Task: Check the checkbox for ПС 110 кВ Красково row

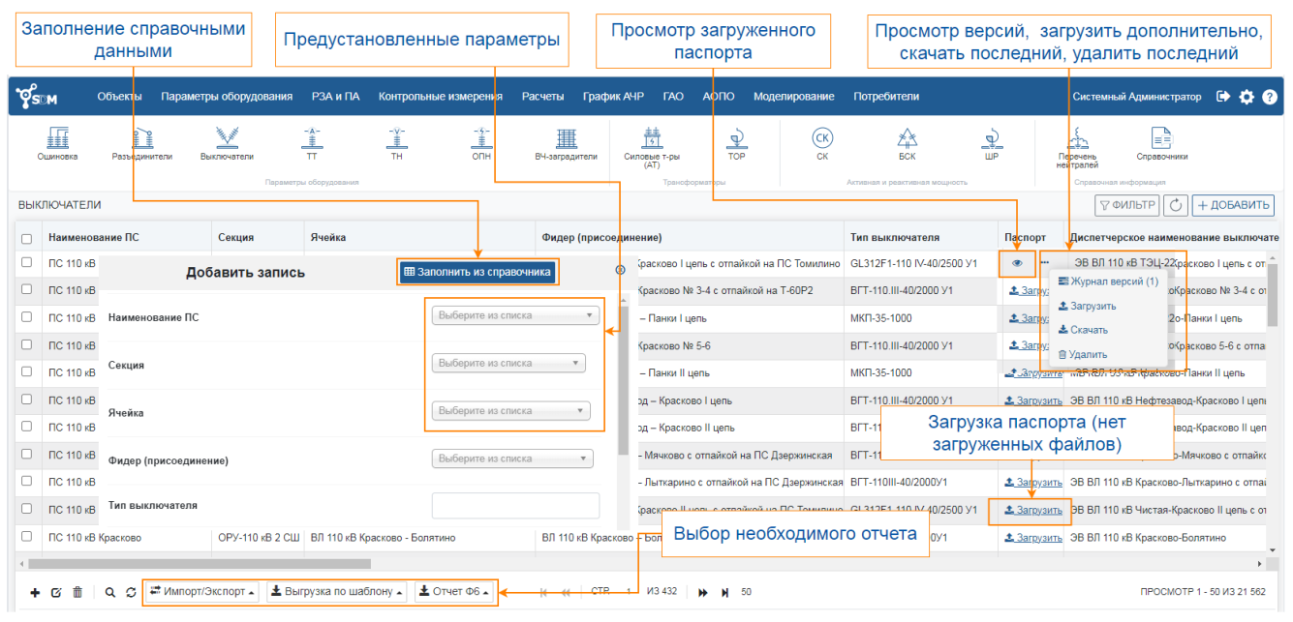Action: point(26,536)
